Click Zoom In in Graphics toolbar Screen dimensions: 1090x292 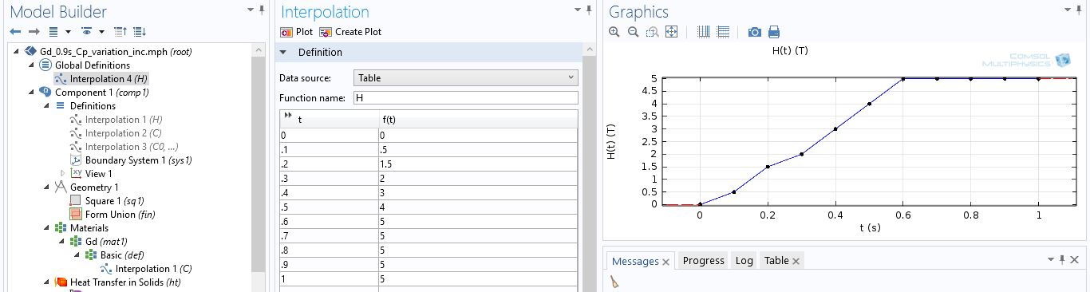(x=614, y=32)
